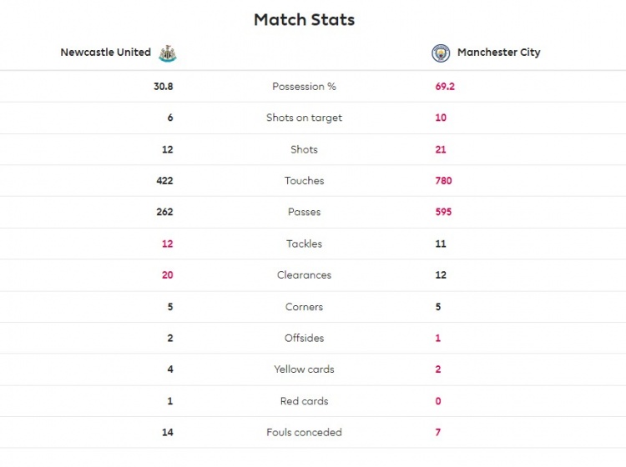
Task: Select the Tackles stat label
Action: (304, 244)
